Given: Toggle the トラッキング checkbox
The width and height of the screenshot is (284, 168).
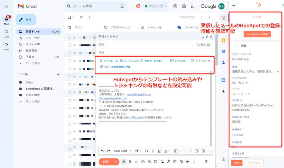Looking at the screenshot, I should [x=192, y=61].
